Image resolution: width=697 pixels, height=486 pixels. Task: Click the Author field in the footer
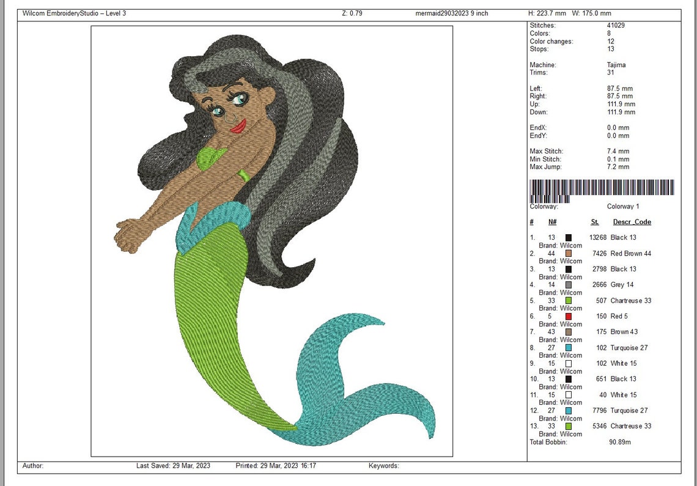click(32, 465)
